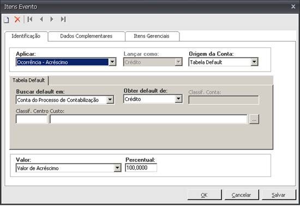The height and width of the screenshot is (206, 300).
Task: Click the Salvar button
Action: pyautogui.click(x=279, y=195)
